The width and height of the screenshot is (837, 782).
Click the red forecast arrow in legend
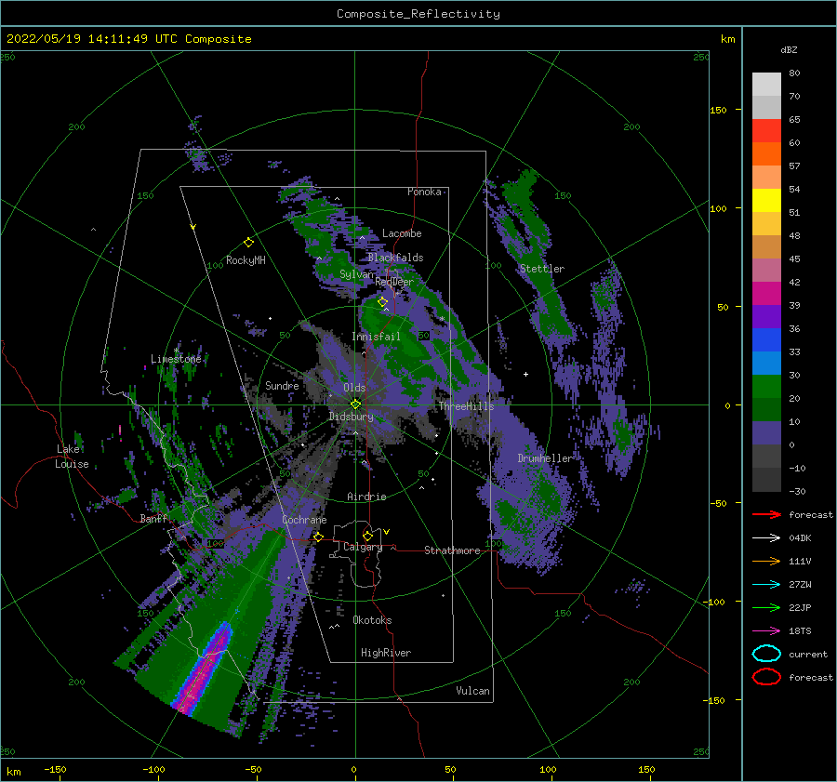coord(766,514)
